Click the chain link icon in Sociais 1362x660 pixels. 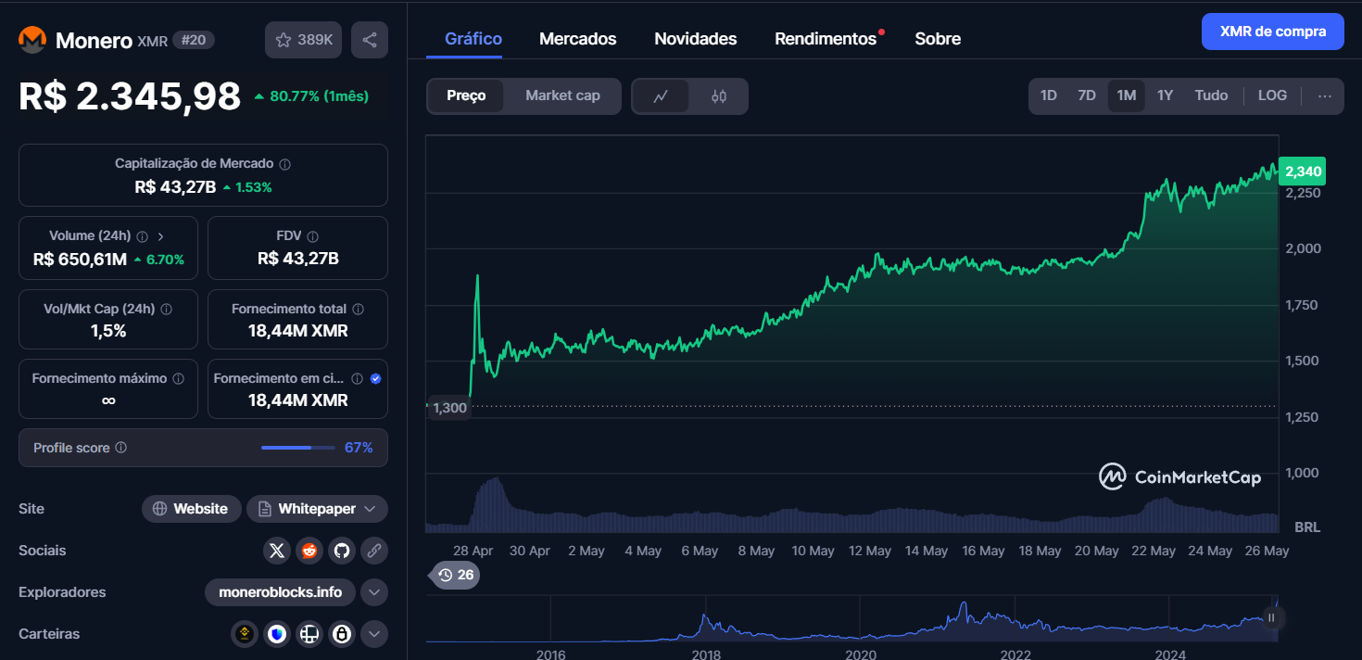(x=374, y=551)
